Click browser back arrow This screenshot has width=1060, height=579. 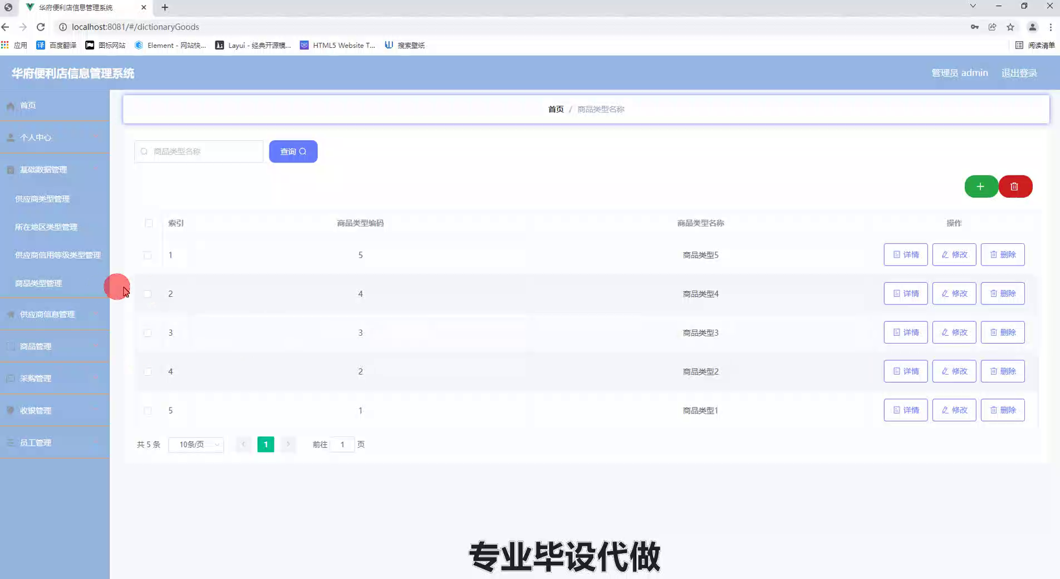[6, 27]
